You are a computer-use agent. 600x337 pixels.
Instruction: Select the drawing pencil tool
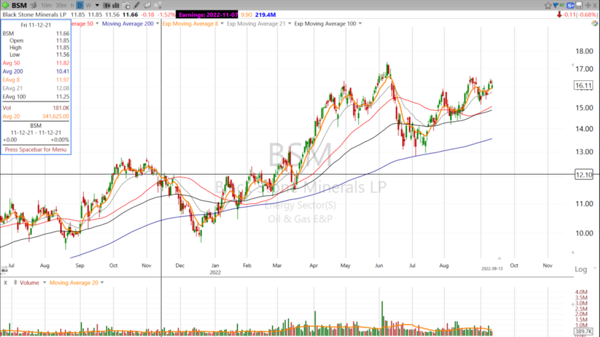coord(137,6)
